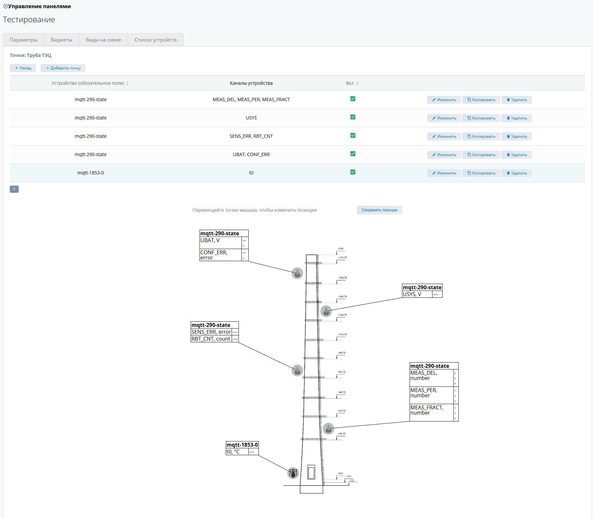Sort table by Вкл column
593x519 pixels.
tap(352, 83)
